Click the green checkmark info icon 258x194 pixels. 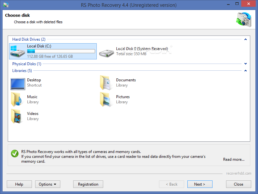pyautogui.click(x=15, y=153)
